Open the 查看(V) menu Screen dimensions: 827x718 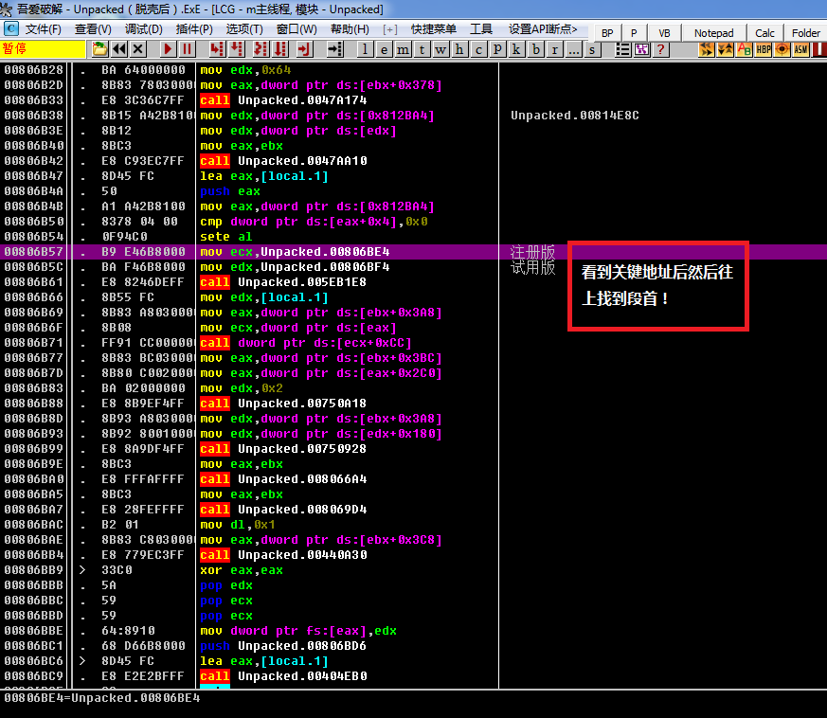coord(93,29)
